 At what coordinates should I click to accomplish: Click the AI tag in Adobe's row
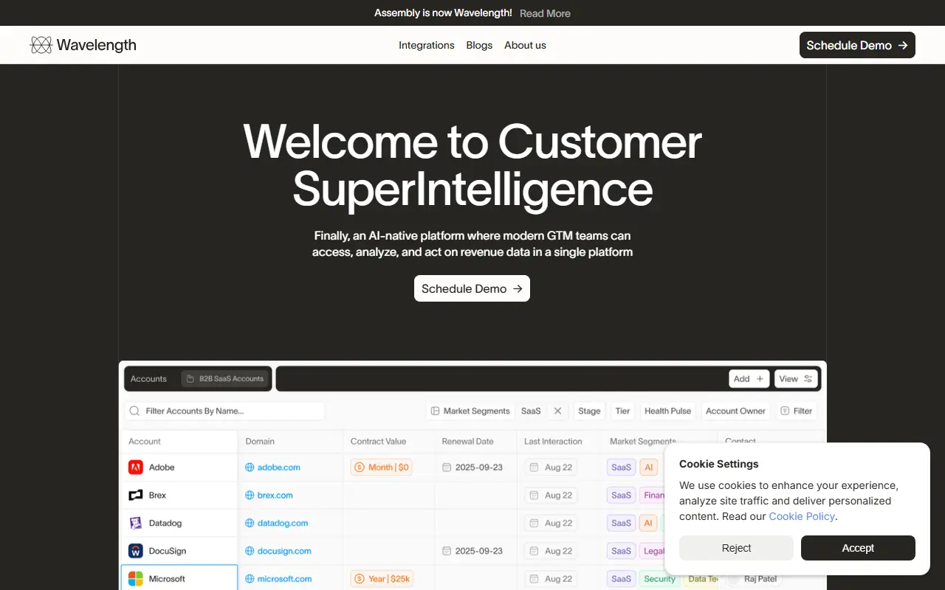[649, 467]
